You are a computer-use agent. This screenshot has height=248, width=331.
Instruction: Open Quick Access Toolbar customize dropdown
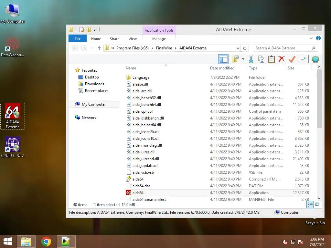pyautogui.click(x=95, y=30)
